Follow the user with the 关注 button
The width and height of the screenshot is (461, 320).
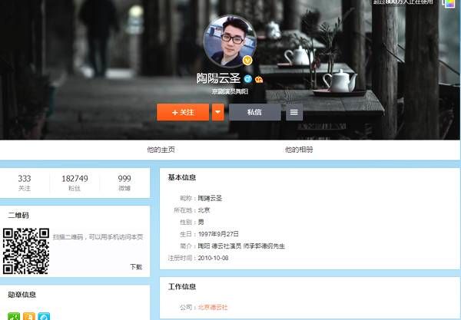click(183, 112)
